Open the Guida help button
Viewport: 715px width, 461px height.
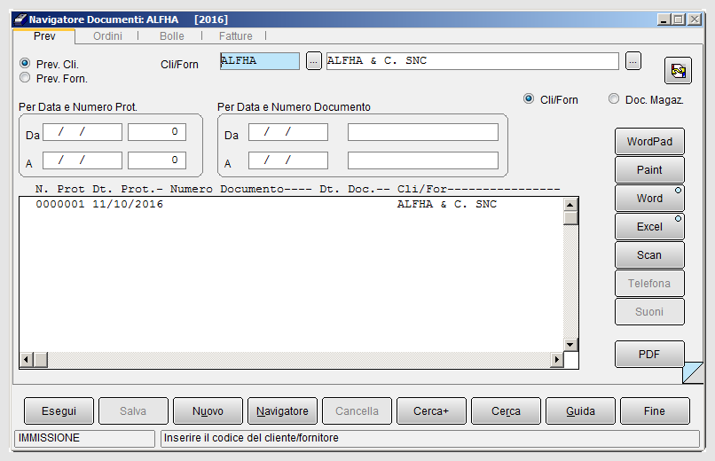pos(580,410)
